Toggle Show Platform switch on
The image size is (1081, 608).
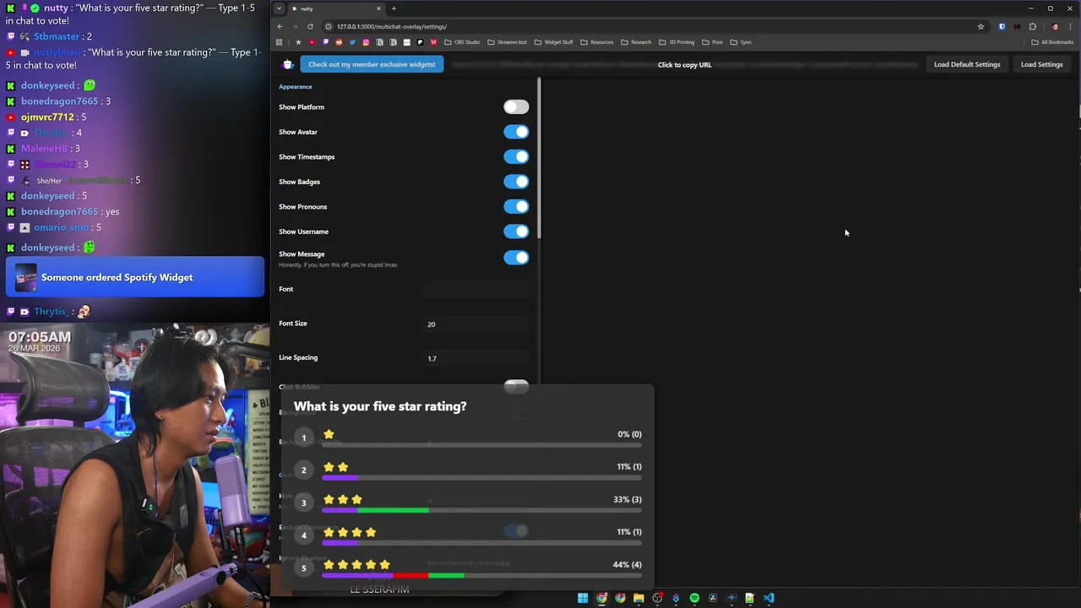tap(516, 107)
